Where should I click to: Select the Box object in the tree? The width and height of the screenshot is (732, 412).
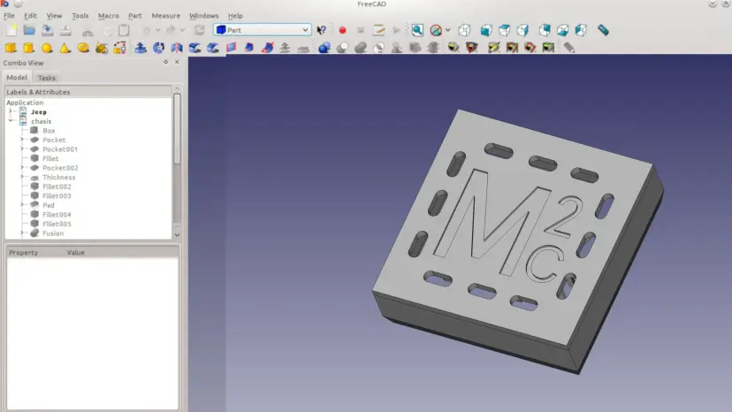[x=49, y=130]
